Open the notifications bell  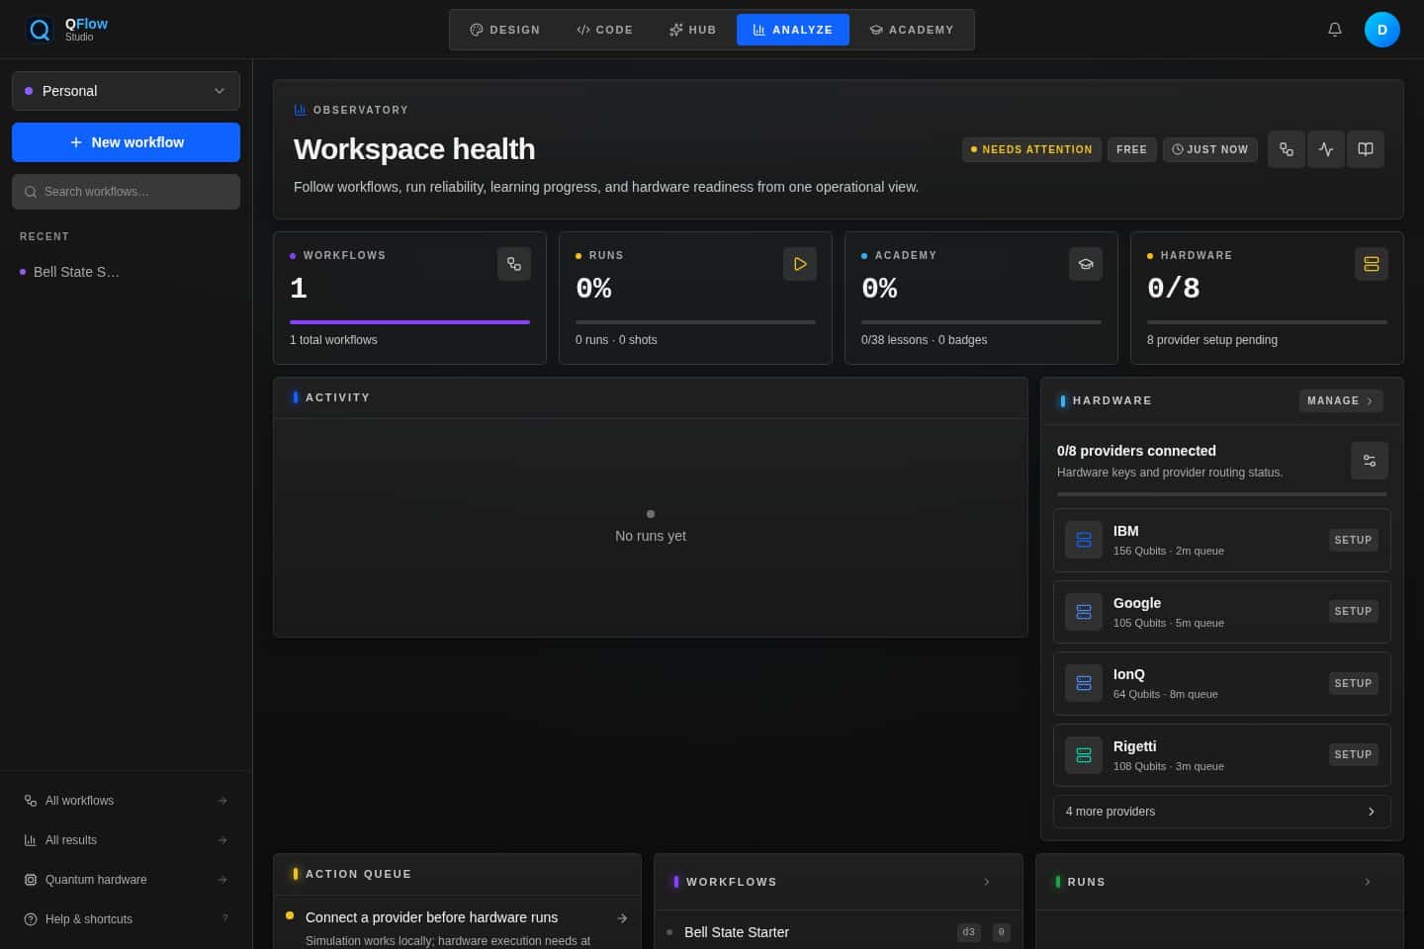point(1334,30)
